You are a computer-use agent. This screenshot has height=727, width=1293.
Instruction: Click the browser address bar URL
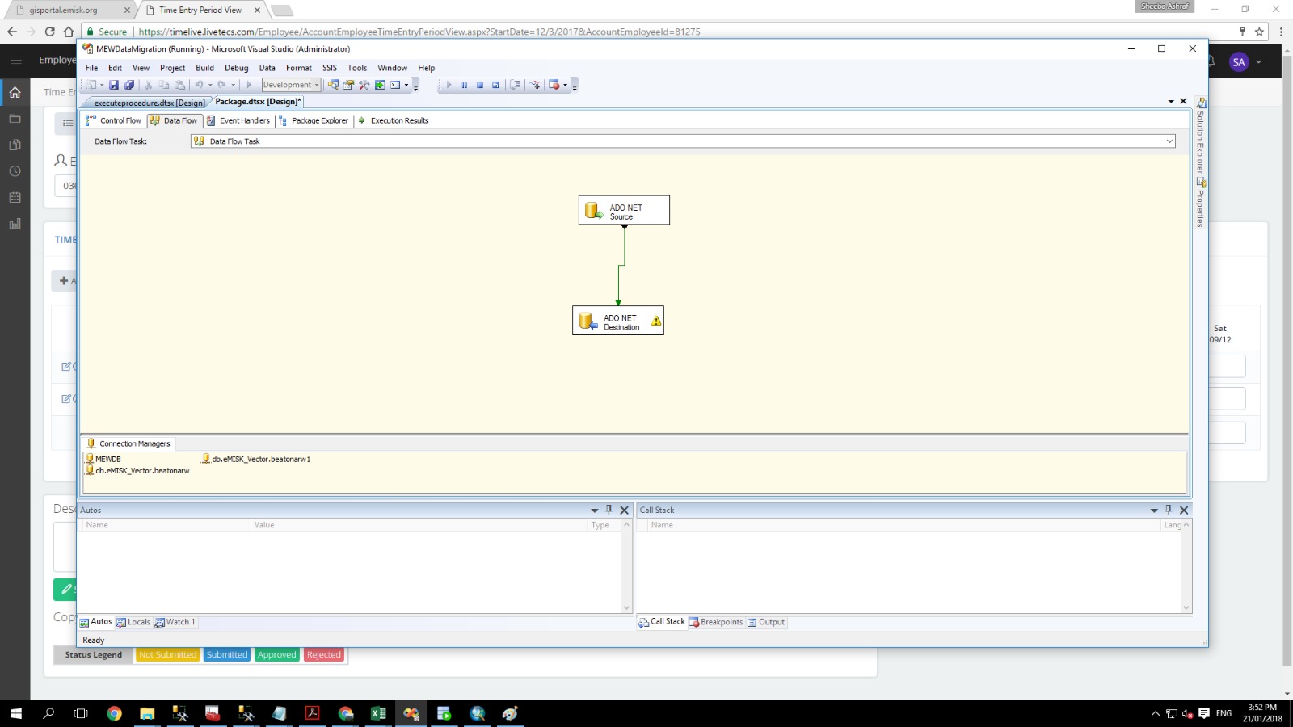[x=419, y=32]
